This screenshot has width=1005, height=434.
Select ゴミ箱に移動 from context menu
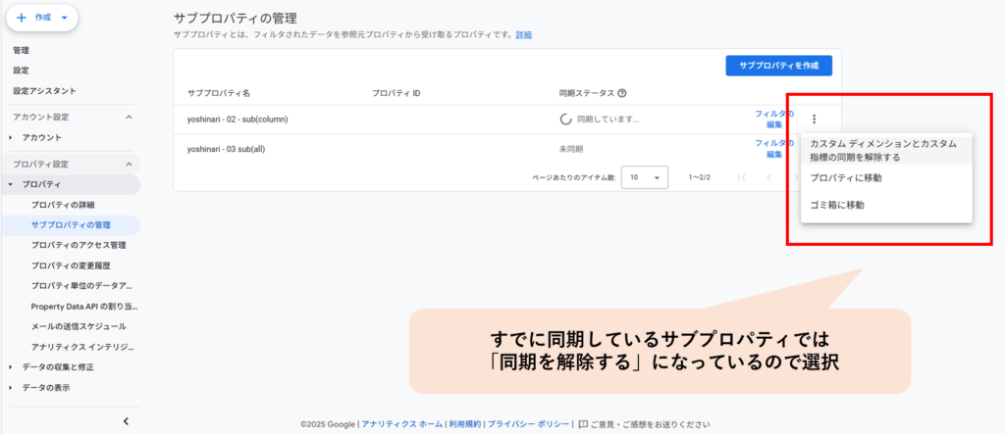pos(836,205)
